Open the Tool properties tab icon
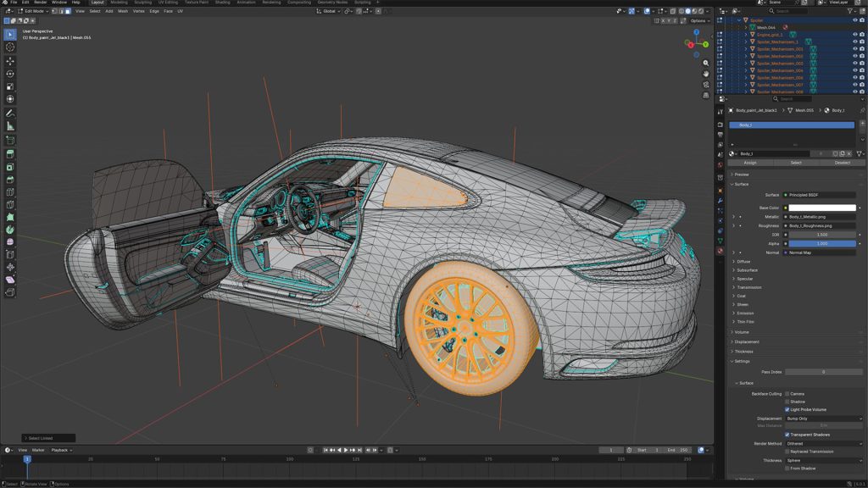This screenshot has width=868, height=488. point(721,113)
